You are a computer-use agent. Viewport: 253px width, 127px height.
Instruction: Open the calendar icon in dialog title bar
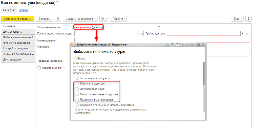[178, 45]
